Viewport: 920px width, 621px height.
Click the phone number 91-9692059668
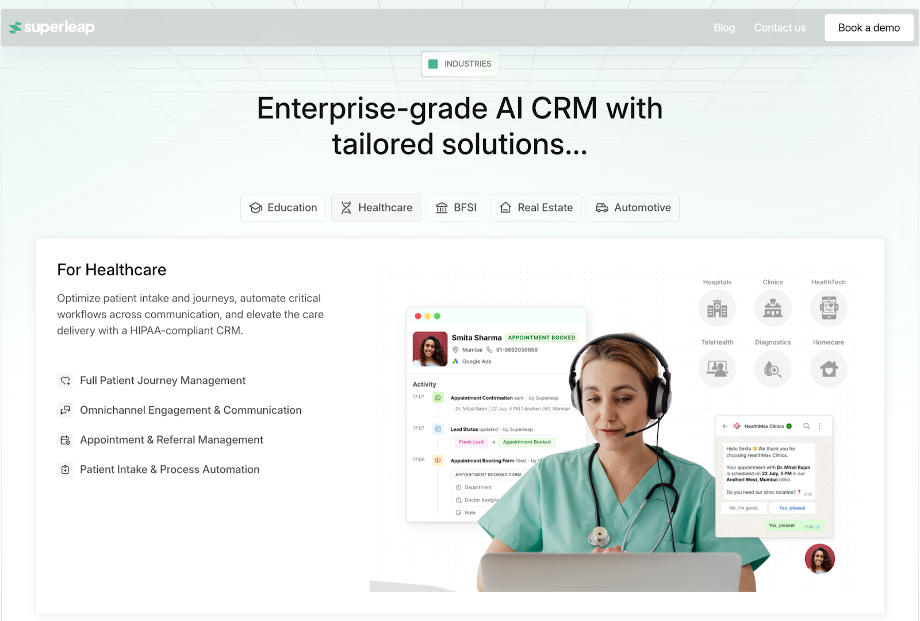click(x=517, y=350)
